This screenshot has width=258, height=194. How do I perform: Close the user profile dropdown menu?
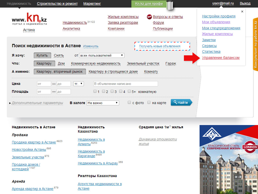pos(242,11)
